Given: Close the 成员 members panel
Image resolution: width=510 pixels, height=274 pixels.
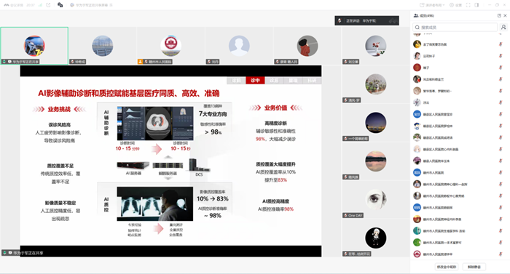Looking at the screenshot, I should coord(505,15).
